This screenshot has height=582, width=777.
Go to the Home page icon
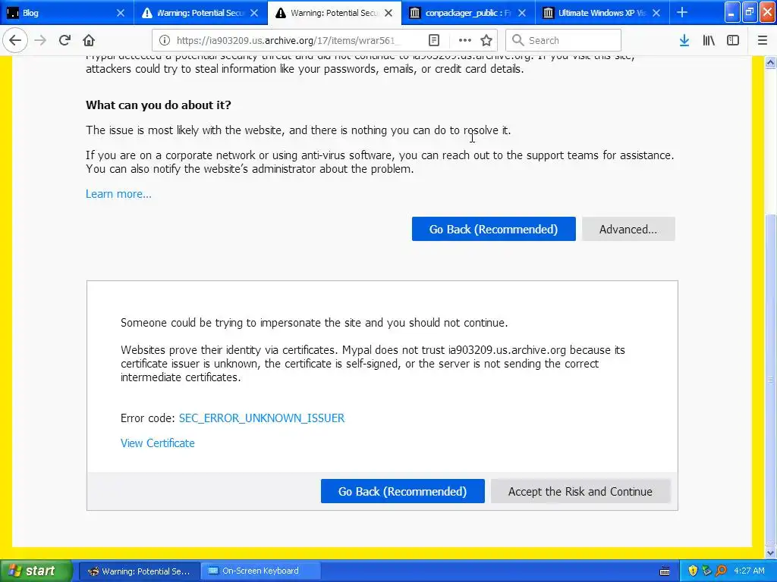[x=89, y=40]
